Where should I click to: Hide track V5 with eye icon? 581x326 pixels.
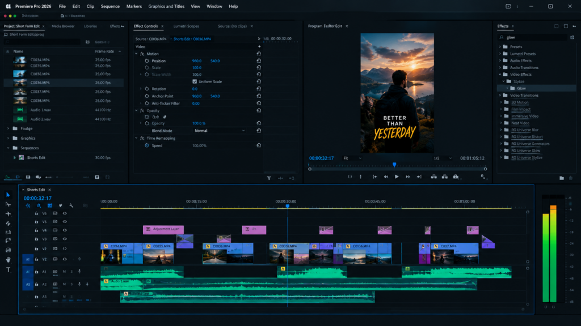pos(65,222)
